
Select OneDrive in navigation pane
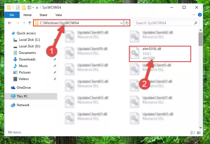23,88
